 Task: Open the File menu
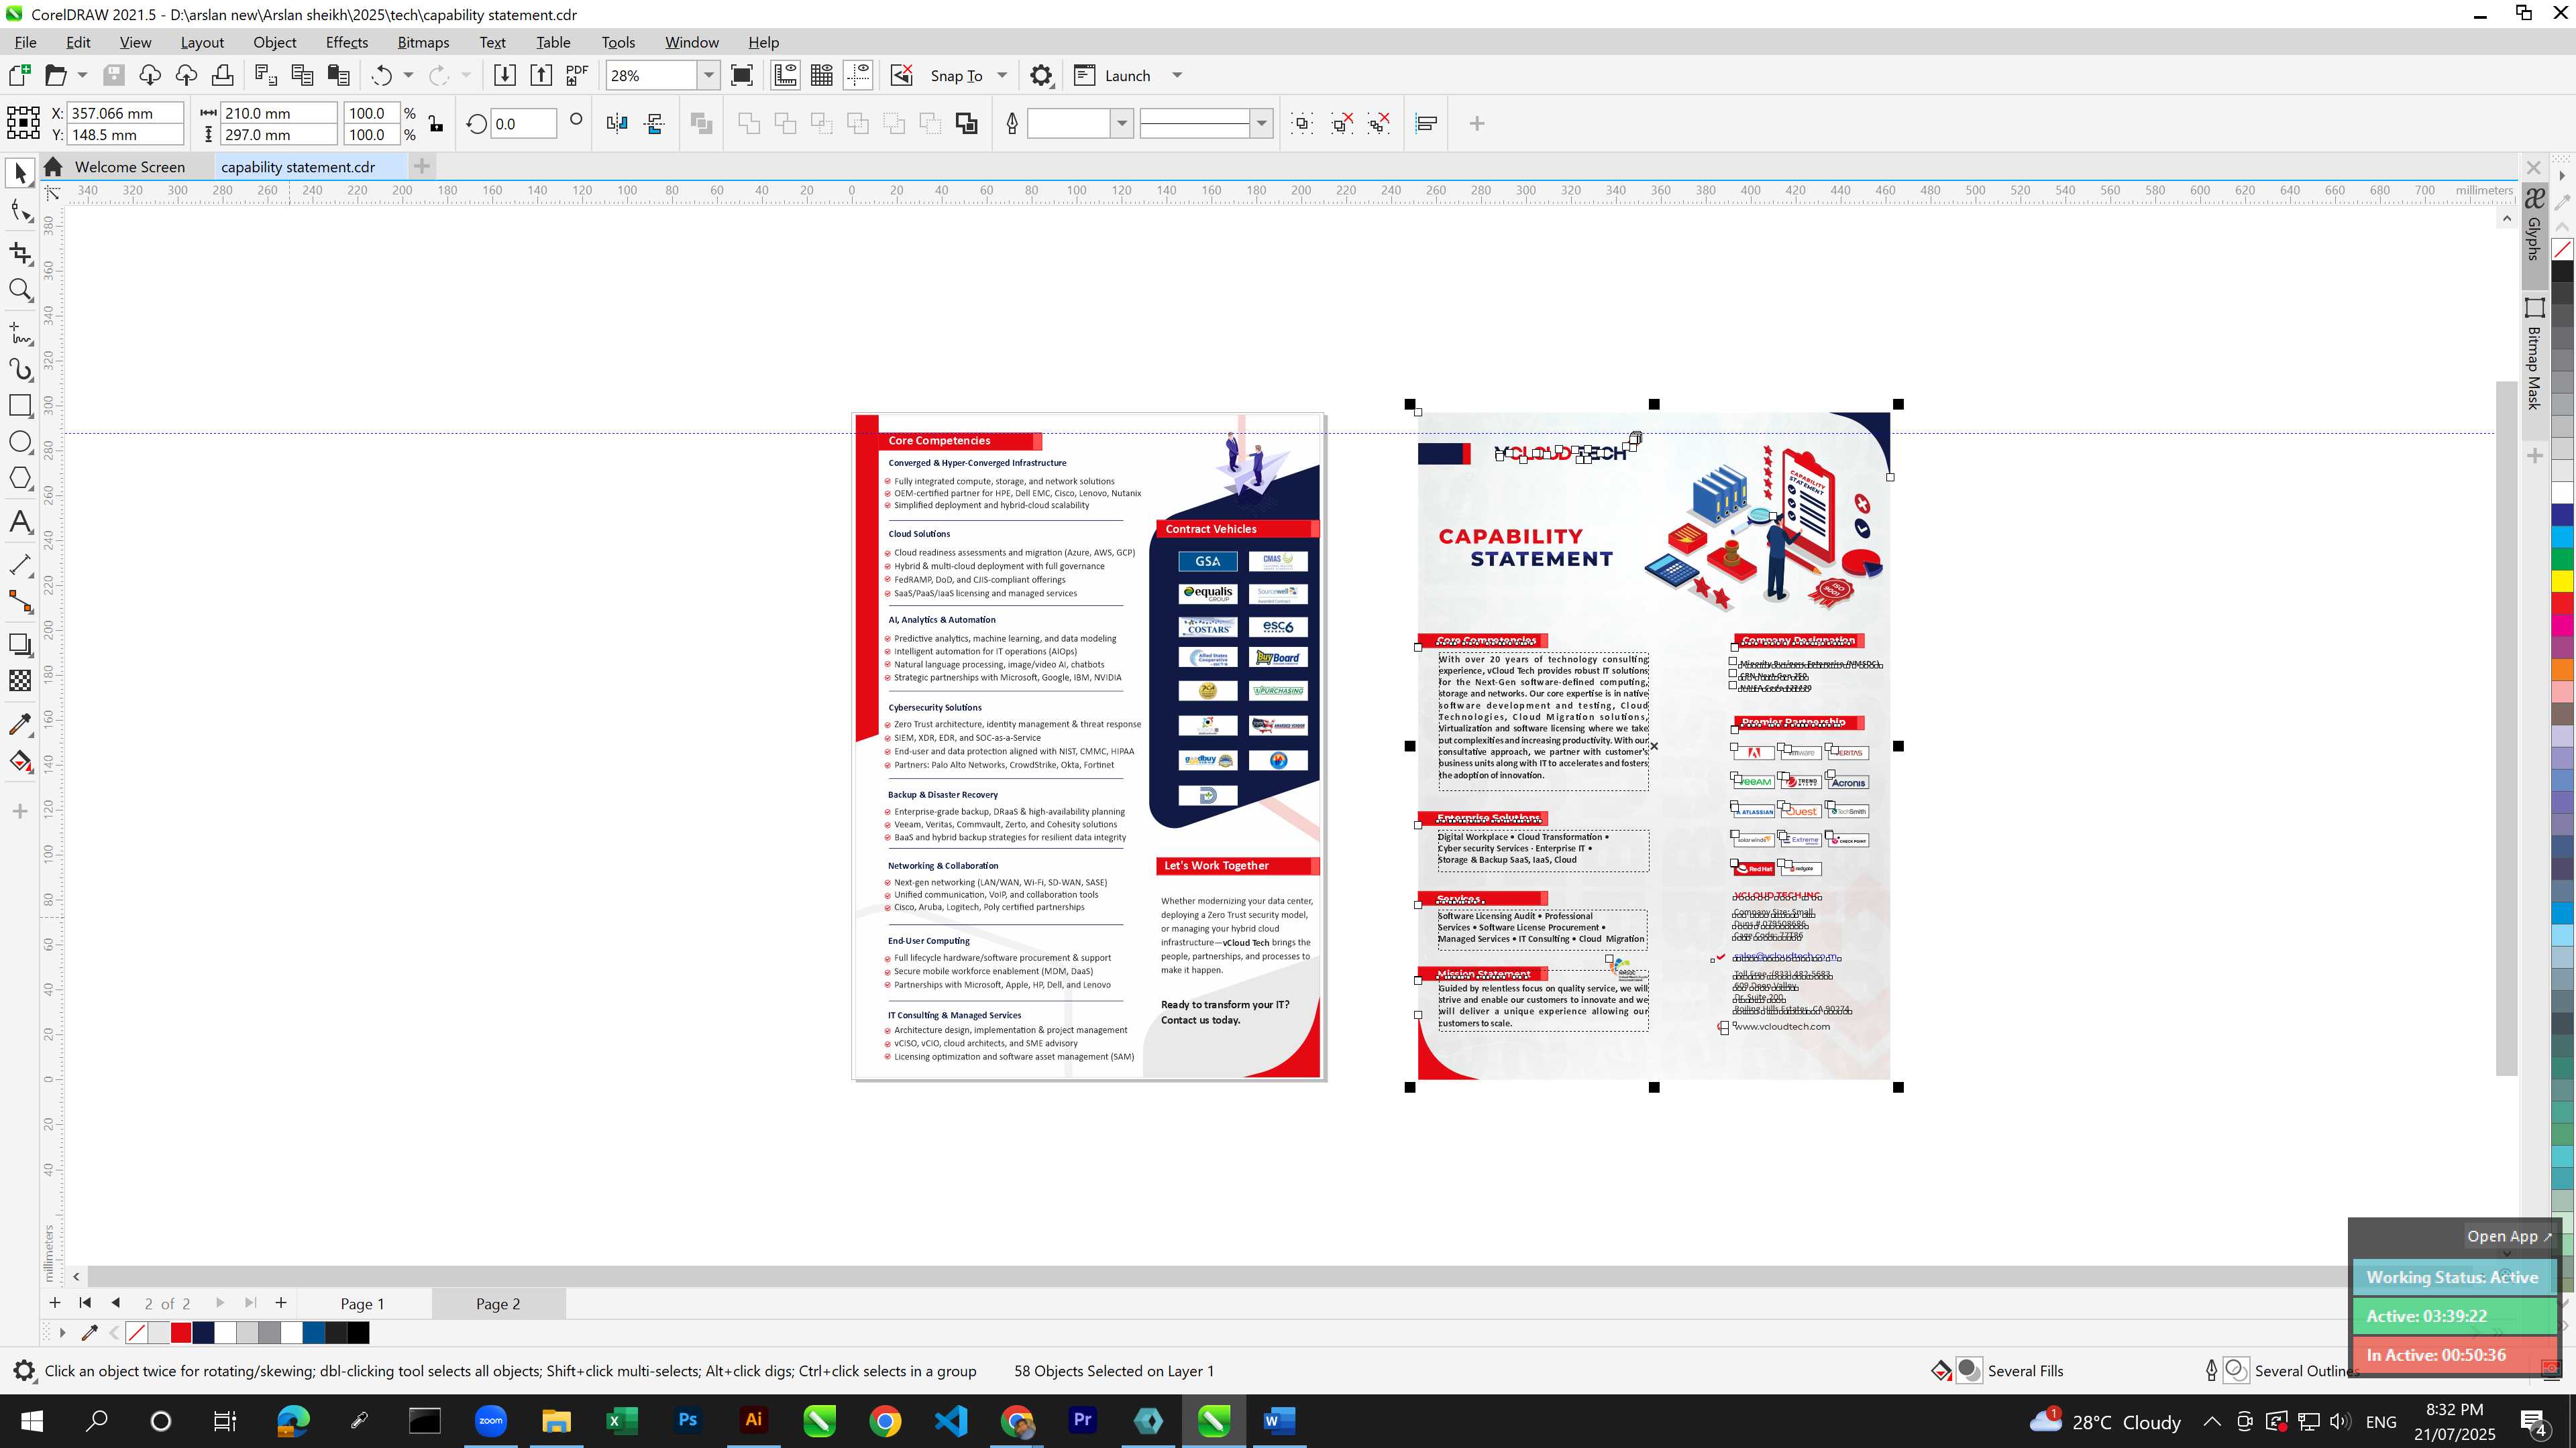coord(26,42)
